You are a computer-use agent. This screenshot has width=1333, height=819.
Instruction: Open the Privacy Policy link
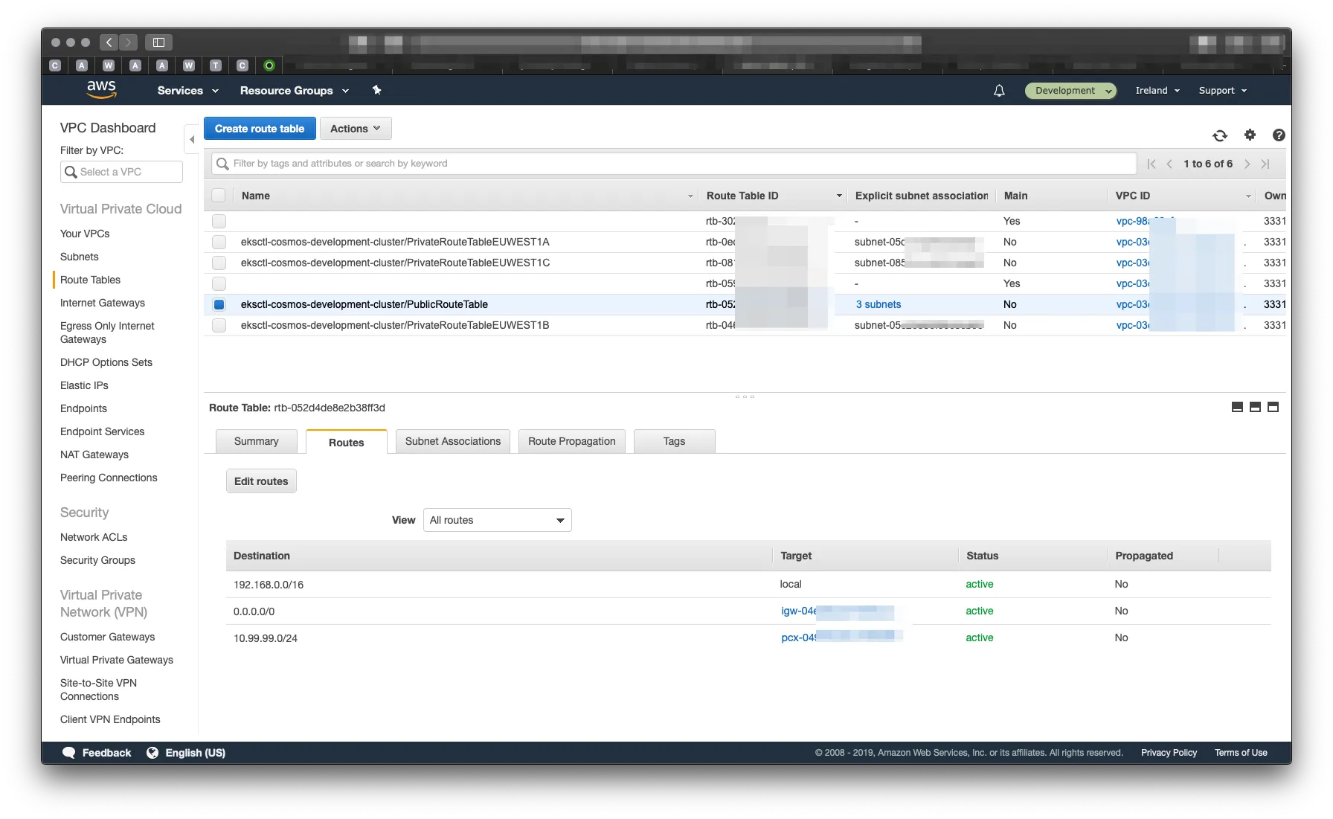point(1169,753)
